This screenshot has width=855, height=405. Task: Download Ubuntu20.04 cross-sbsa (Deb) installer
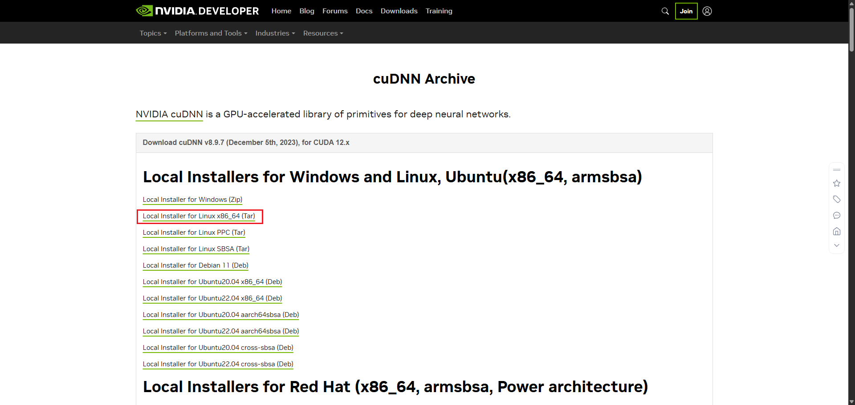tap(218, 348)
